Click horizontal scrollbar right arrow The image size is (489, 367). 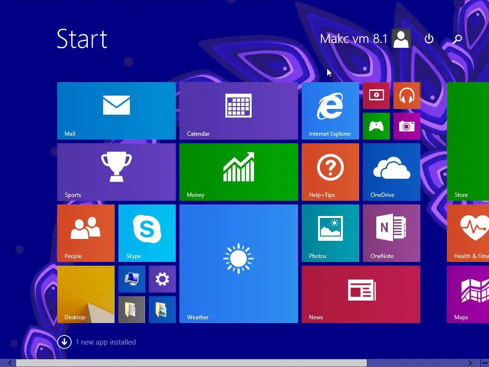point(470,363)
